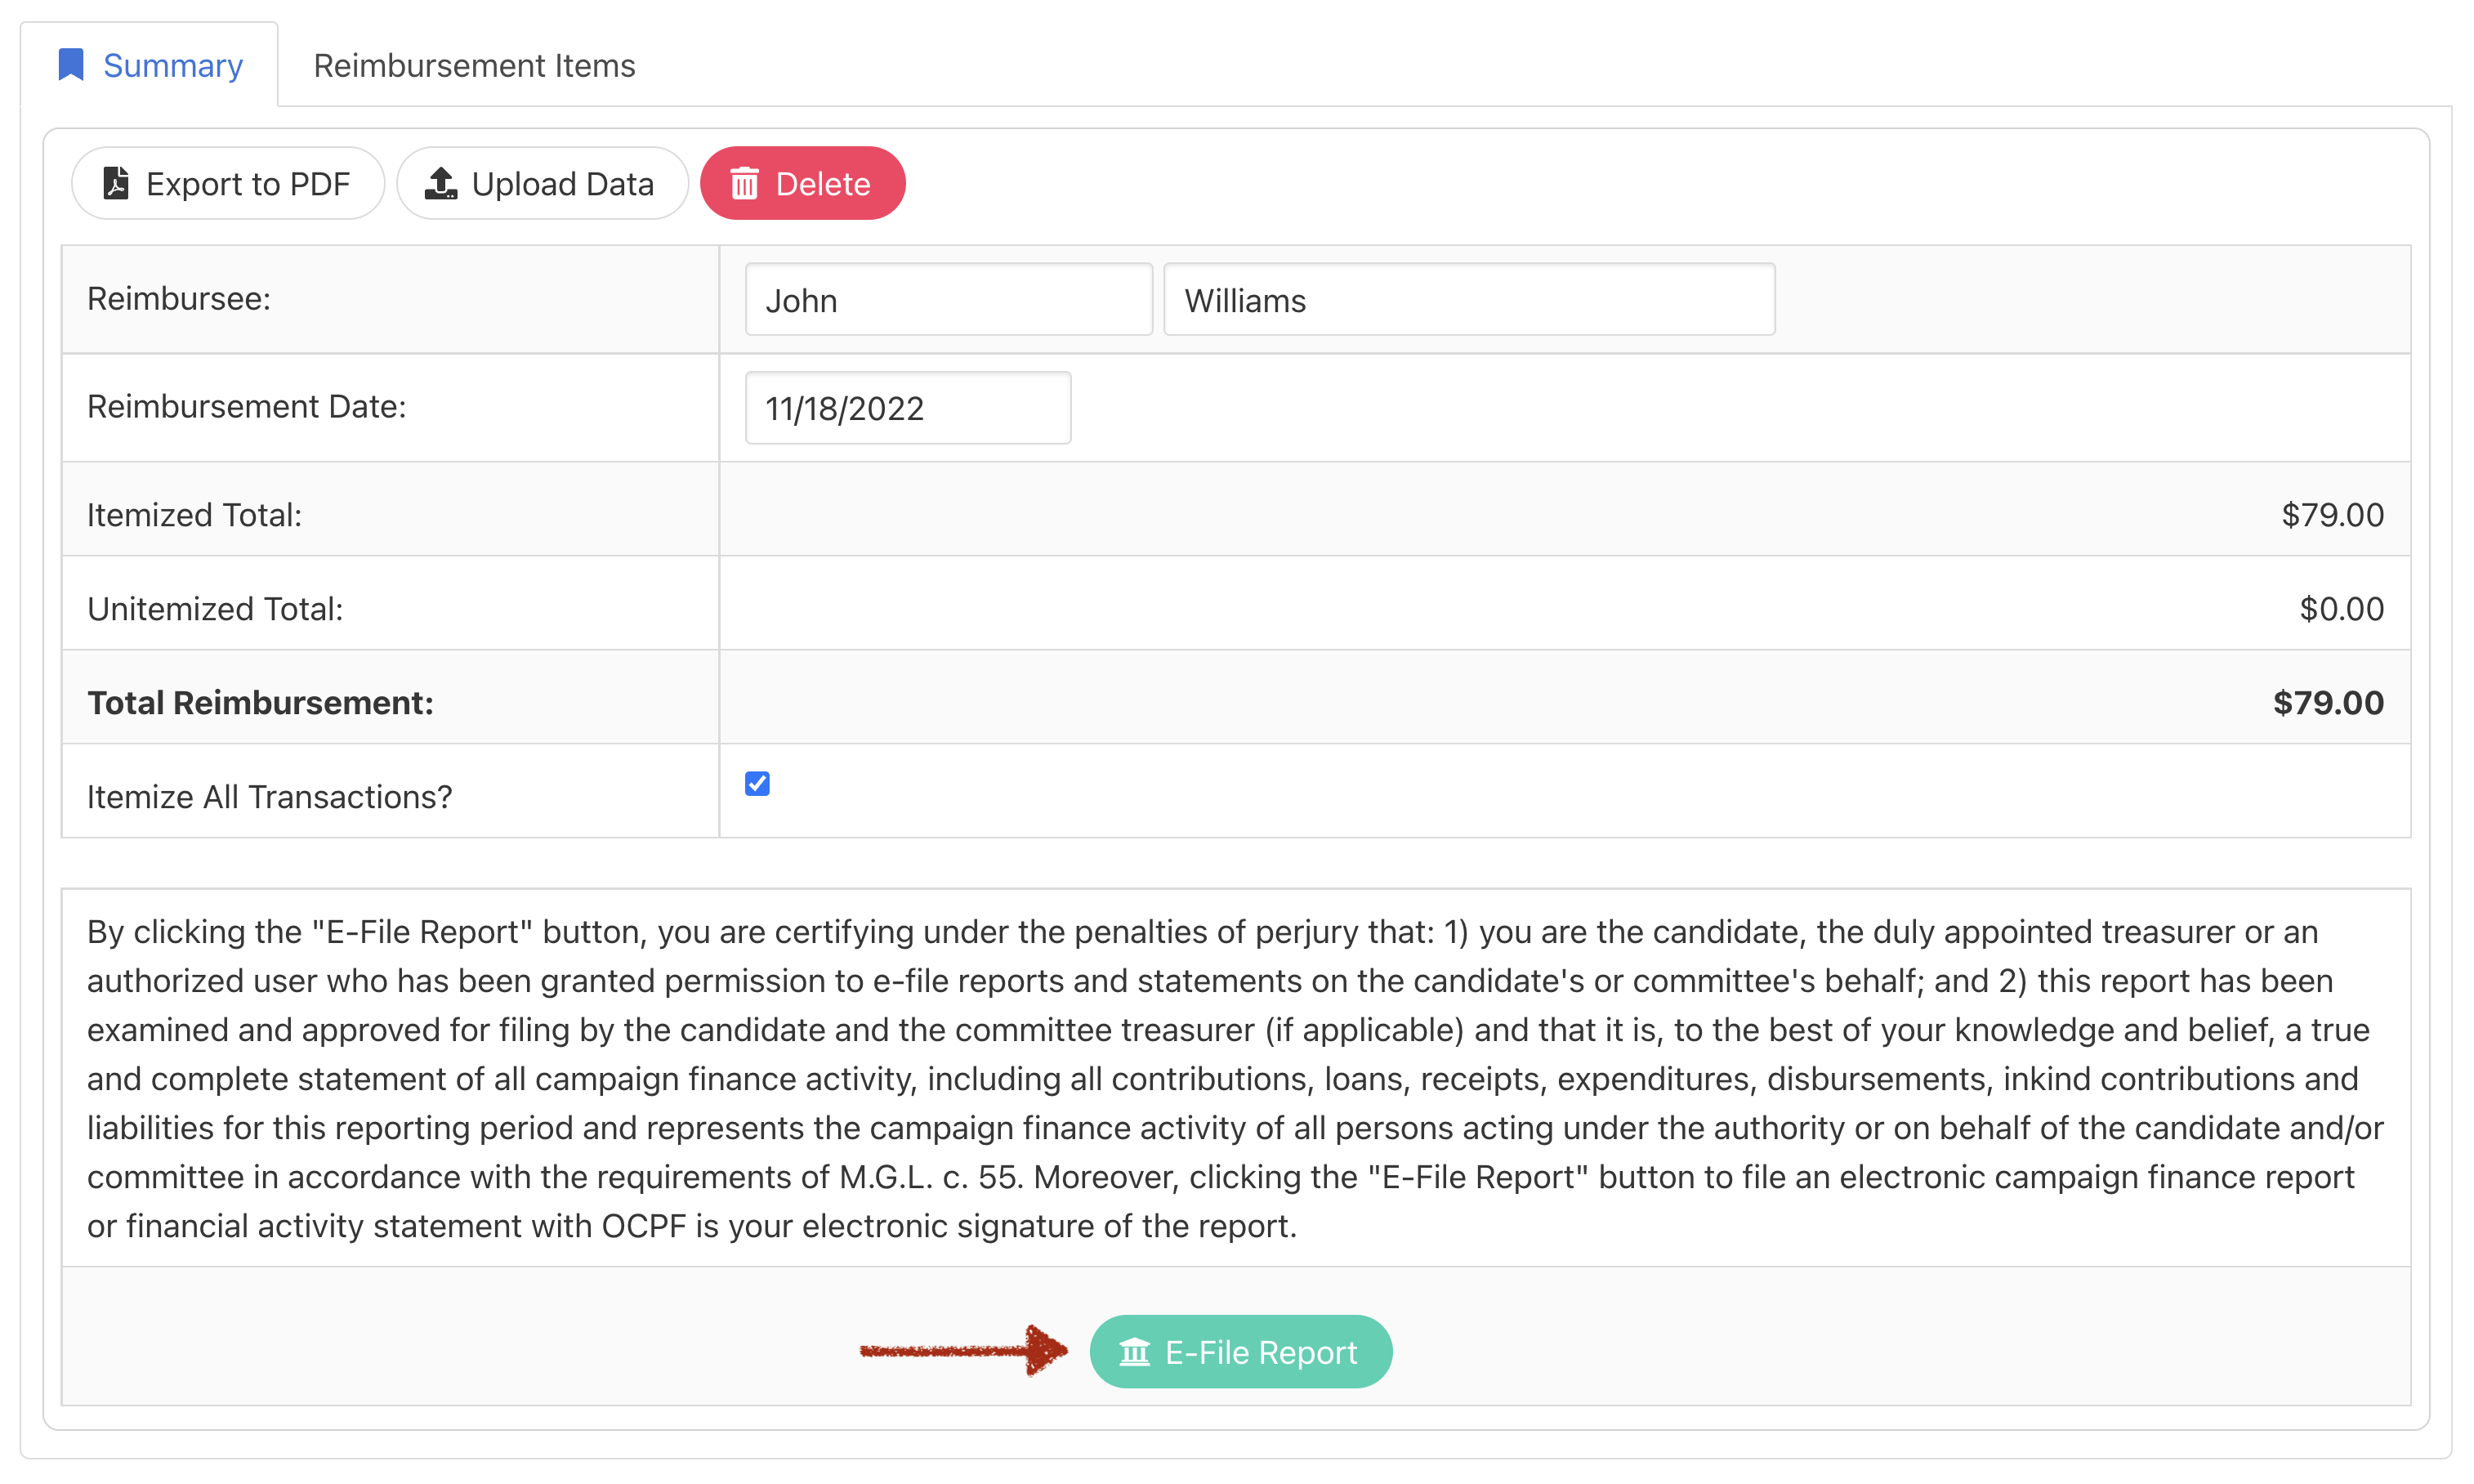Click the Itemized Total $79.00 value
This screenshot has width=2474, height=1484.
[x=2331, y=515]
